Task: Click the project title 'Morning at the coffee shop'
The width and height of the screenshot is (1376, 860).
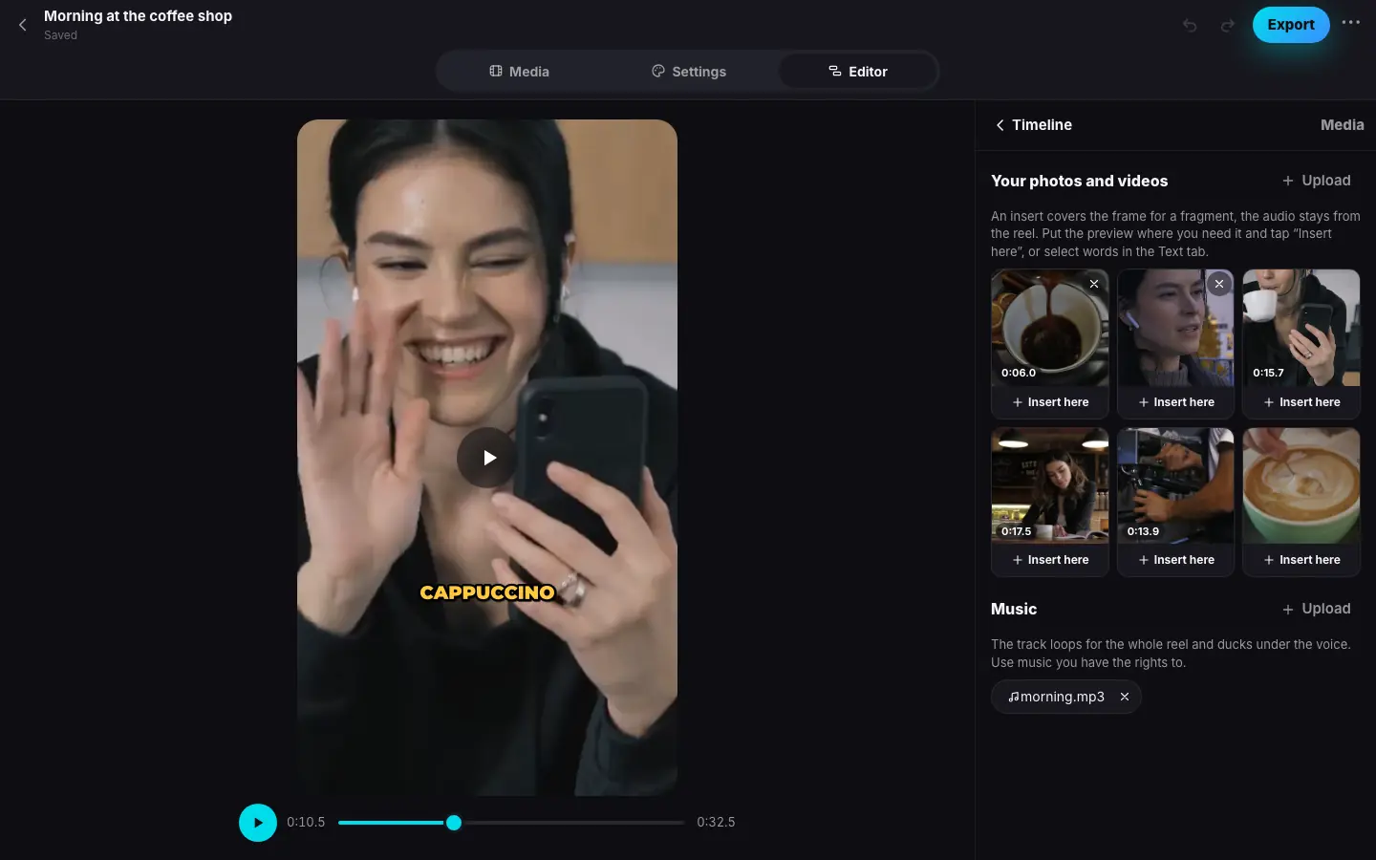Action: tap(138, 16)
